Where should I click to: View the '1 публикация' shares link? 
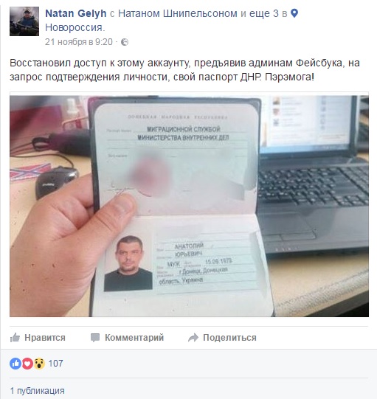(37, 391)
